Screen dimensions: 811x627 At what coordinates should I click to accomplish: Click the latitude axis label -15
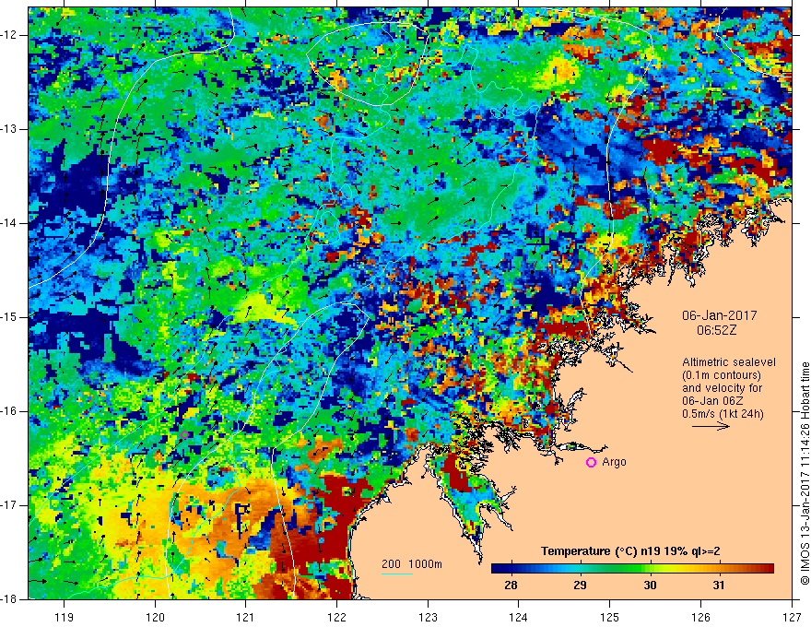(10, 317)
